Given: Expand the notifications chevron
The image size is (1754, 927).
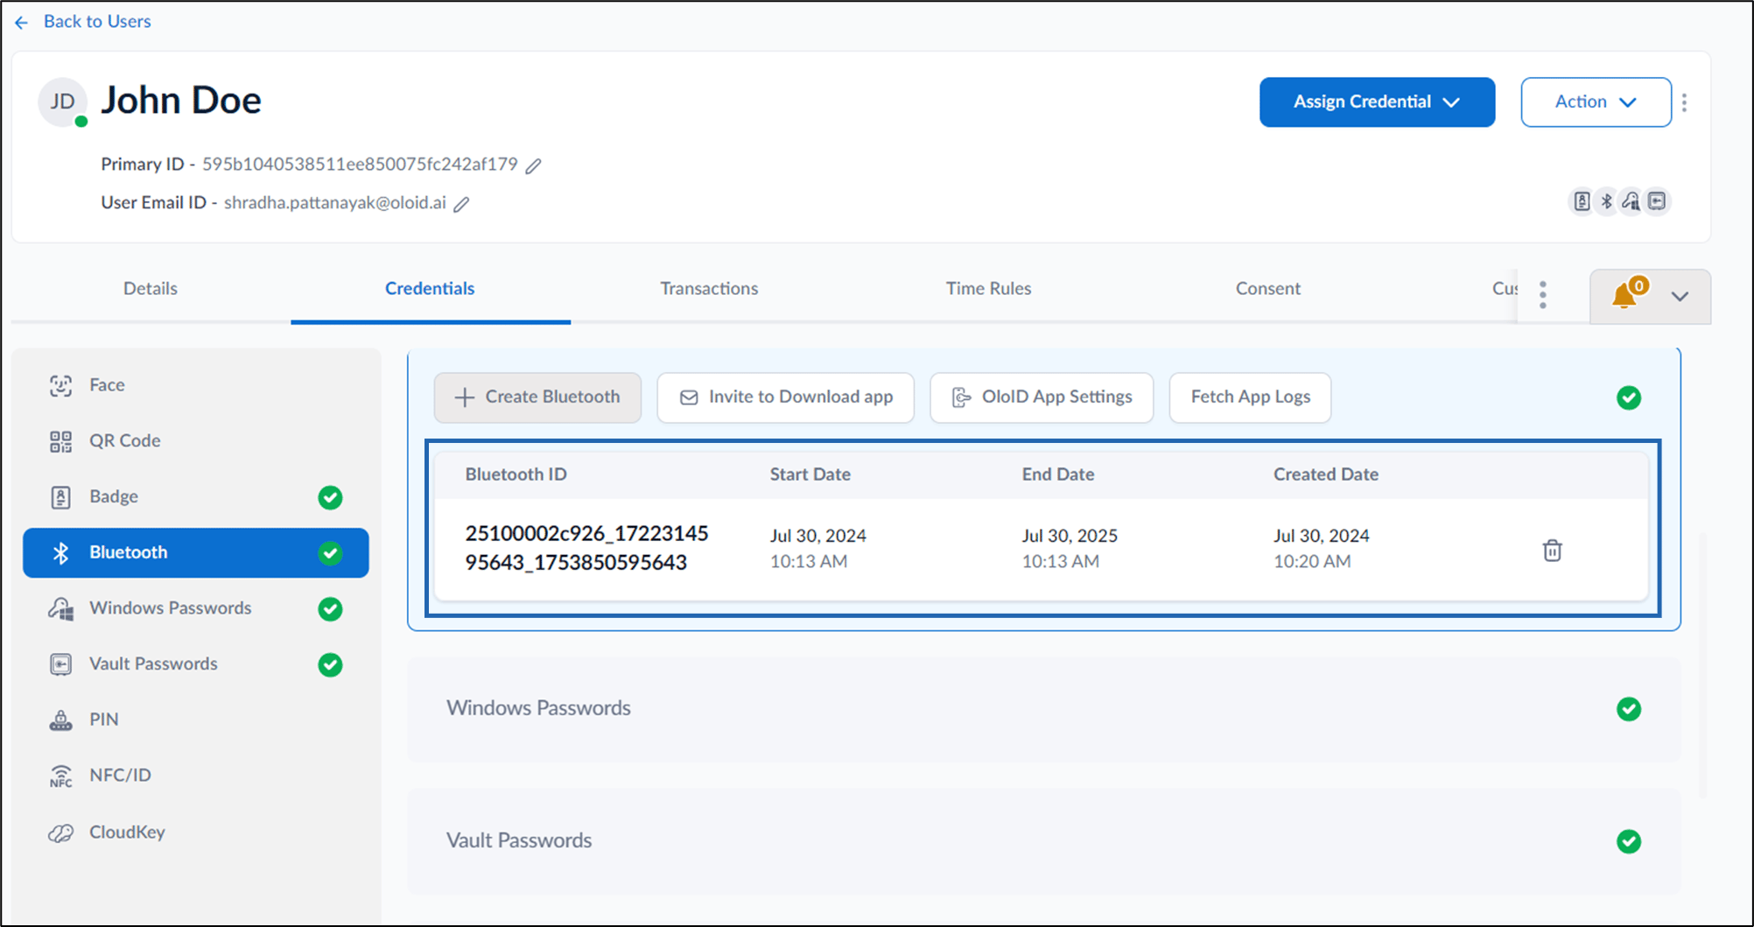Looking at the screenshot, I should [1680, 296].
